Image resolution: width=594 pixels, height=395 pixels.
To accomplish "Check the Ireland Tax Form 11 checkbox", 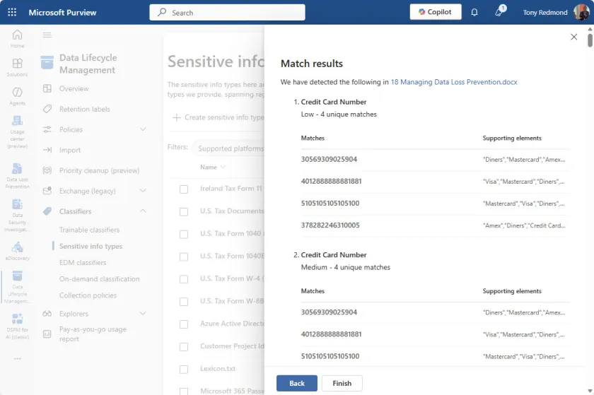I will [184, 189].
